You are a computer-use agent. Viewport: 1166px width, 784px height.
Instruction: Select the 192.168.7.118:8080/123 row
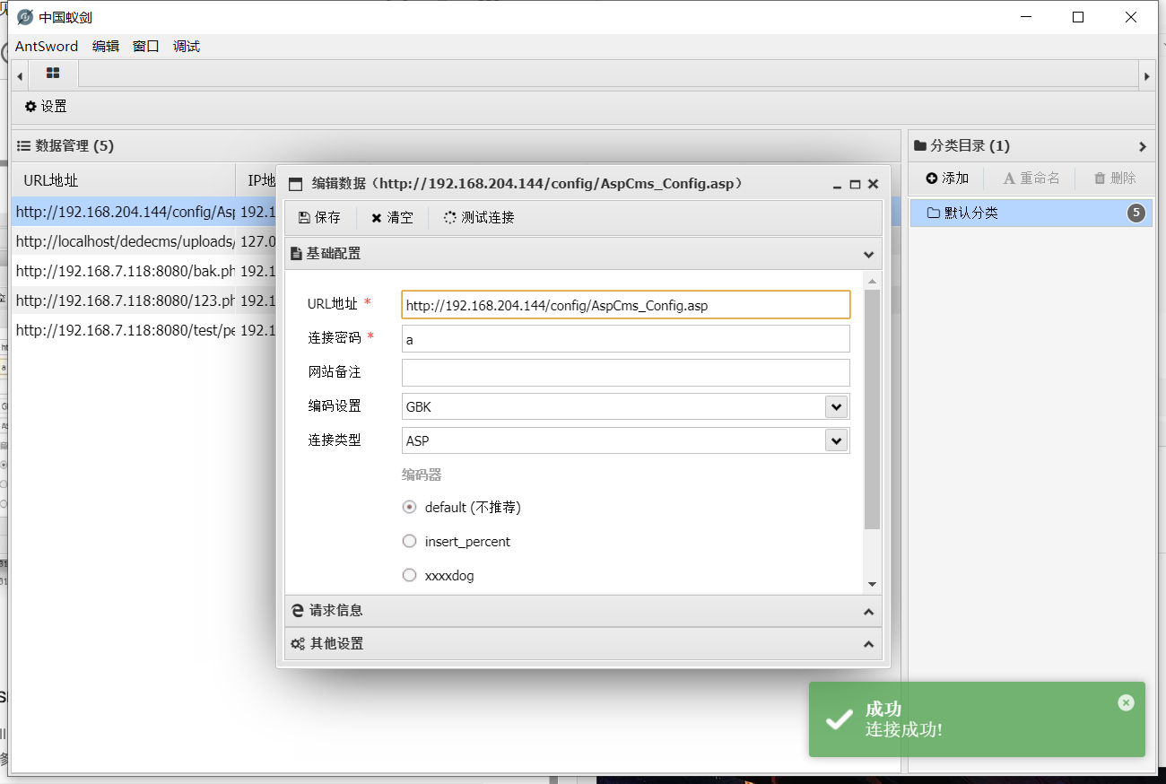(144, 301)
